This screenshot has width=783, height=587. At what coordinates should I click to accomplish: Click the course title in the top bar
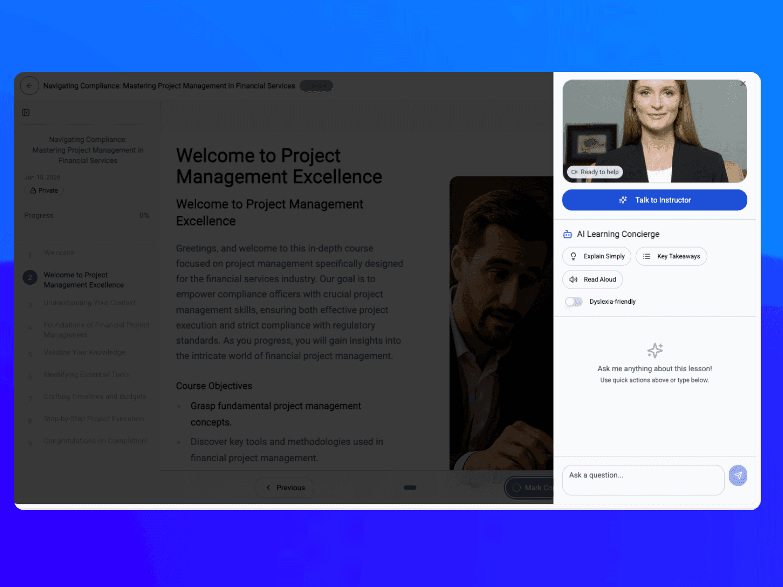(169, 86)
